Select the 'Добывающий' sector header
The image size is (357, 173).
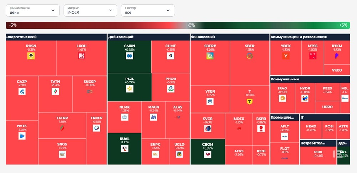149,37
